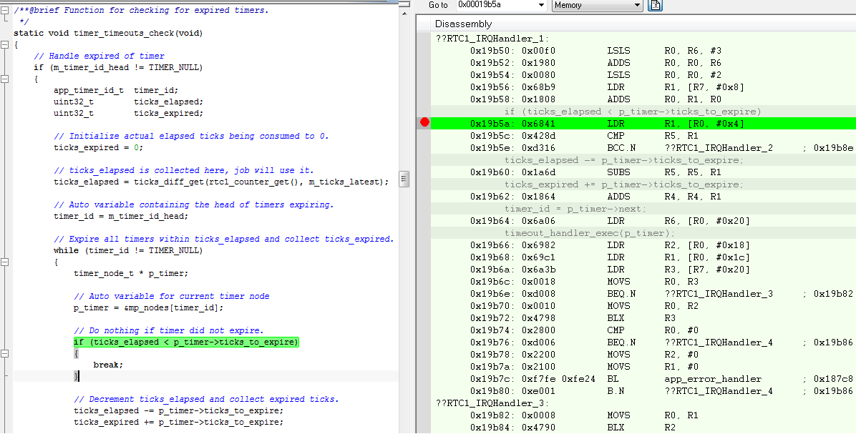The width and height of the screenshot is (856, 434).
Task: Collapse the 'while (timer_id != TIMER_NULL)' block
Action: click(x=4, y=262)
